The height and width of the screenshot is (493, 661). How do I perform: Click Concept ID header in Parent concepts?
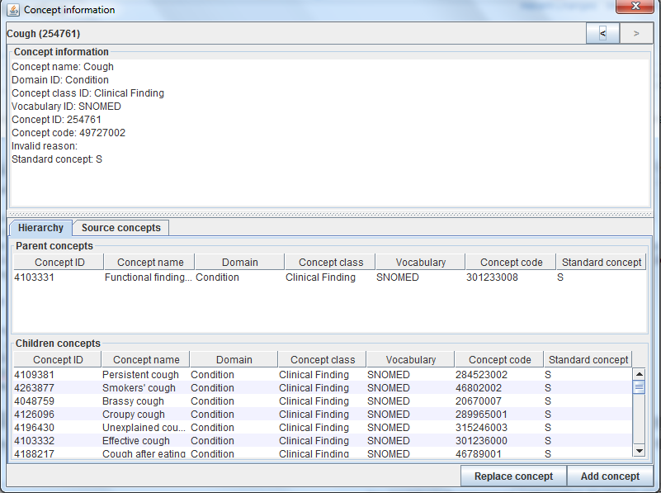tap(59, 263)
